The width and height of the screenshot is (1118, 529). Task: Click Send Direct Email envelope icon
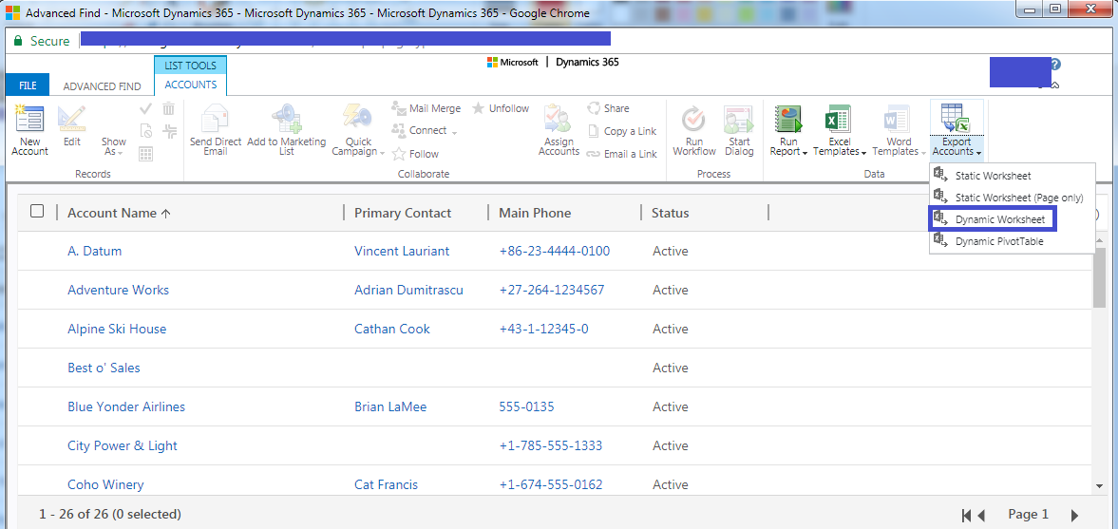tap(216, 119)
